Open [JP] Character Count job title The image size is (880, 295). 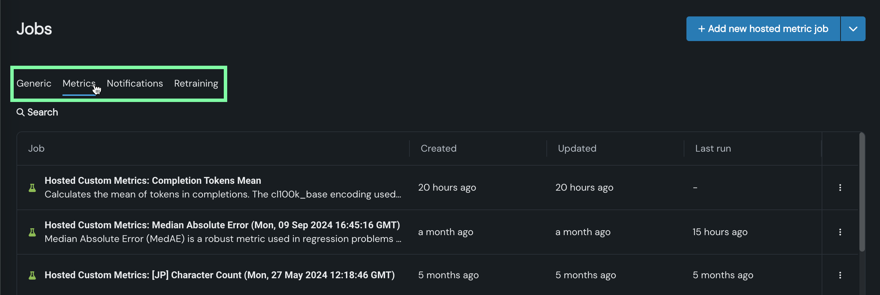tap(219, 275)
